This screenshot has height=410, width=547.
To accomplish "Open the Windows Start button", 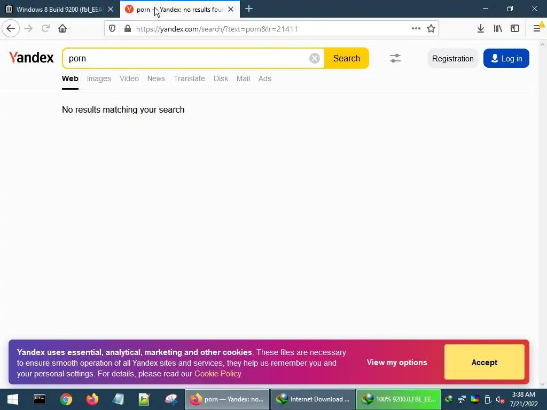I will (13, 399).
